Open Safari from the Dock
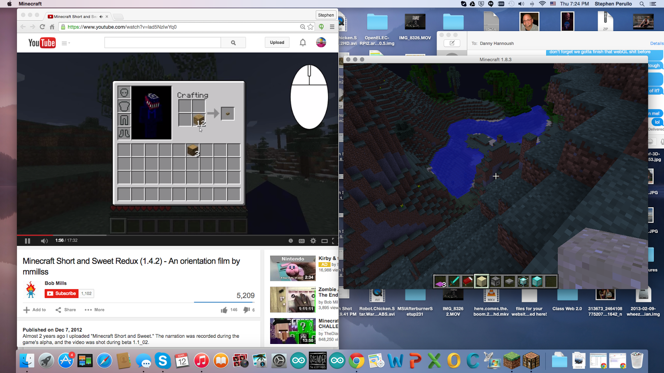 click(x=105, y=361)
